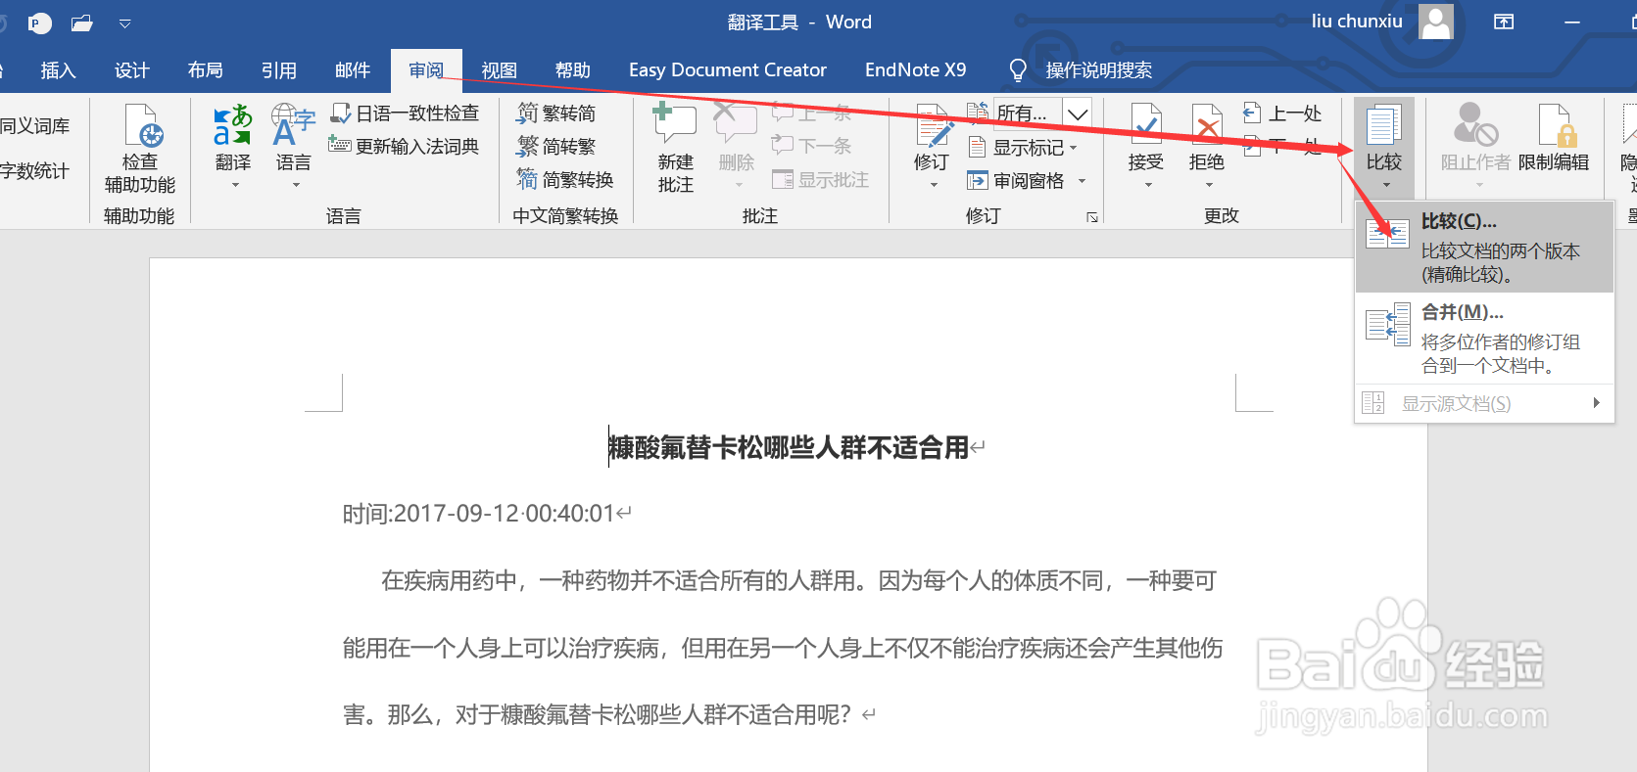Expand the Translate dropdown arrow
The image size is (1637, 772).
point(235,185)
